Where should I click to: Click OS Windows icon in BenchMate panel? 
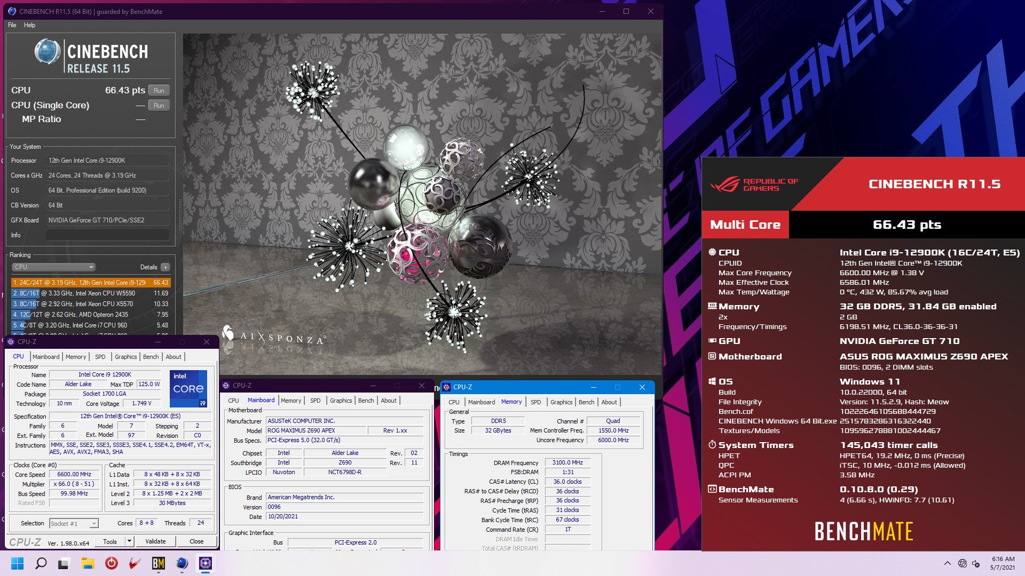712,381
